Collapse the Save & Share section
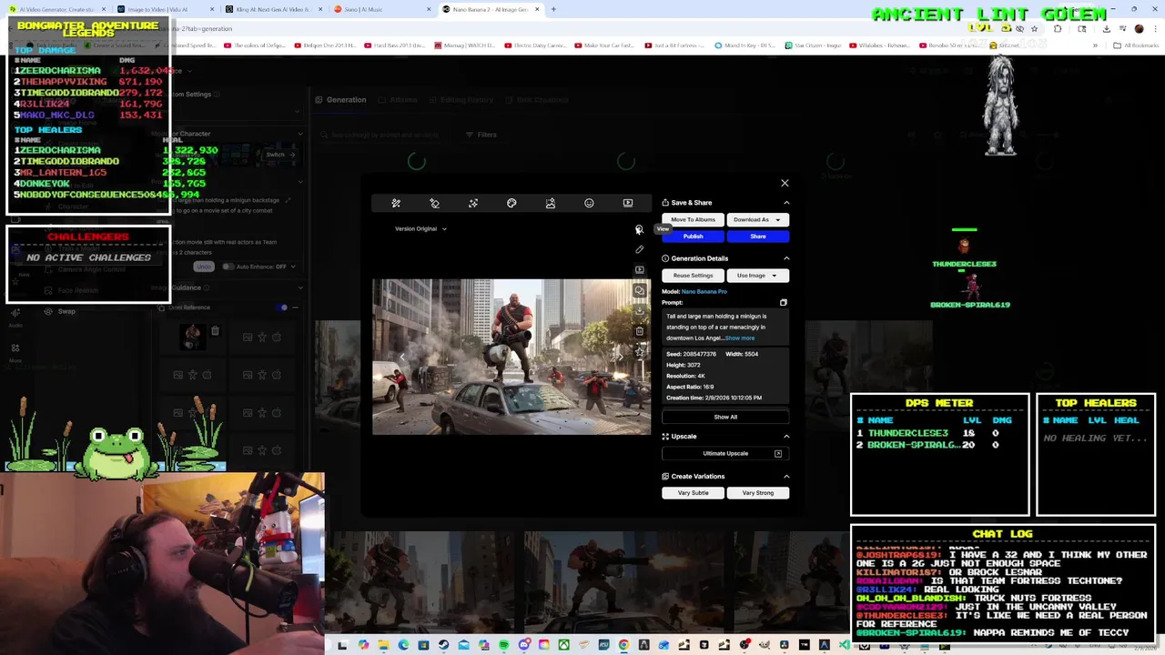 pyautogui.click(x=786, y=203)
